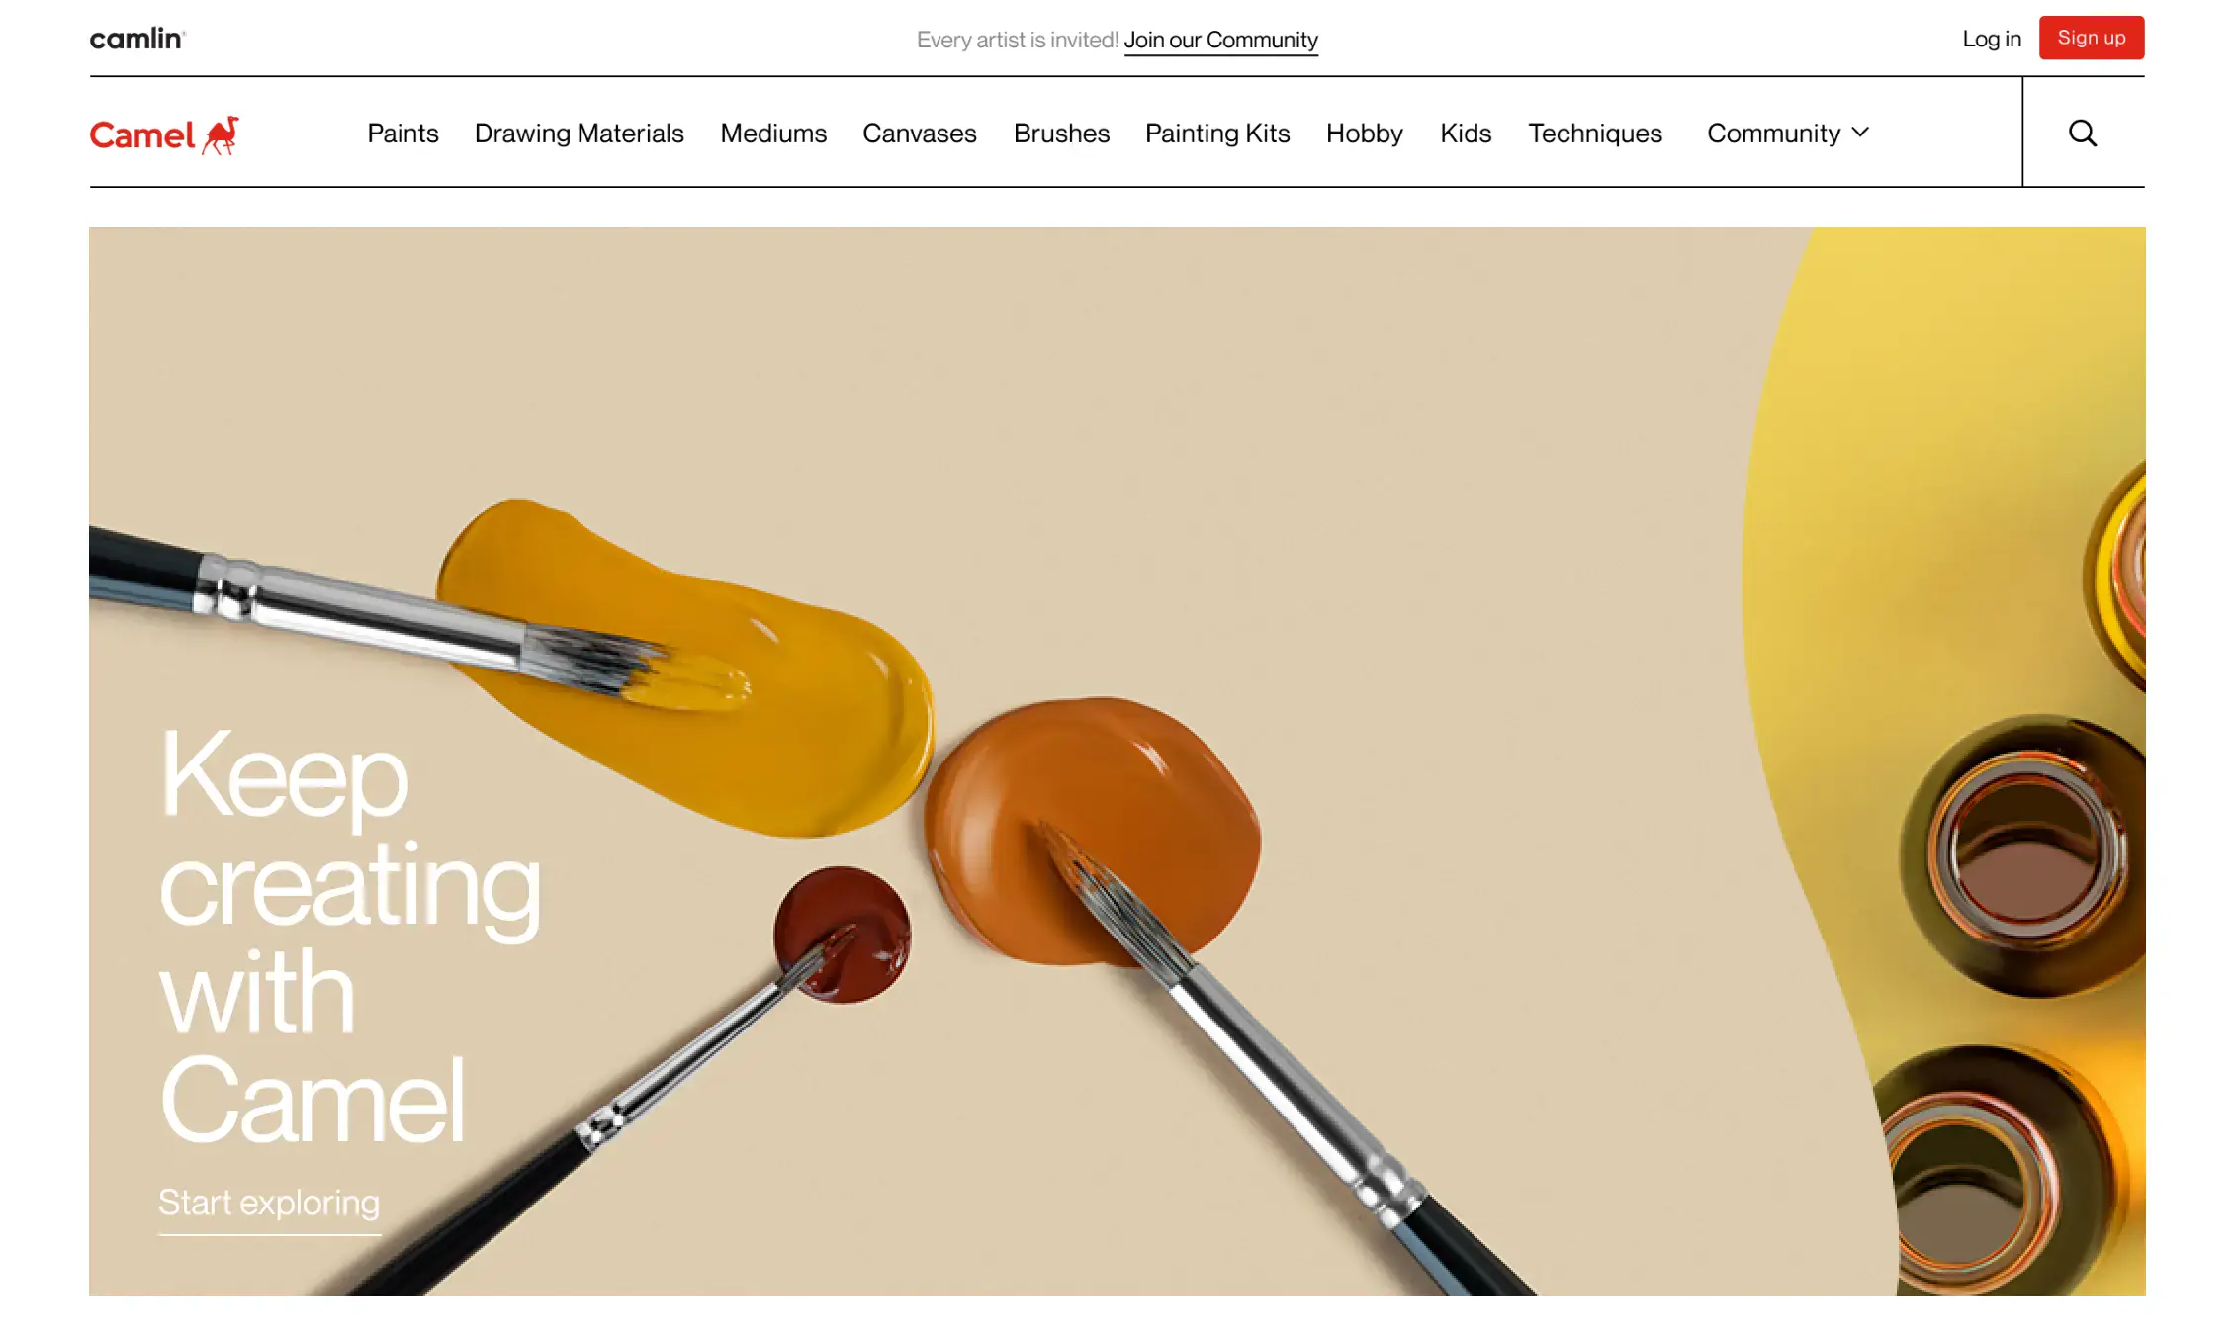Follow the Join our Community link
Image resolution: width=2235 pixels, height=1341 pixels.
pos(1220,40)
